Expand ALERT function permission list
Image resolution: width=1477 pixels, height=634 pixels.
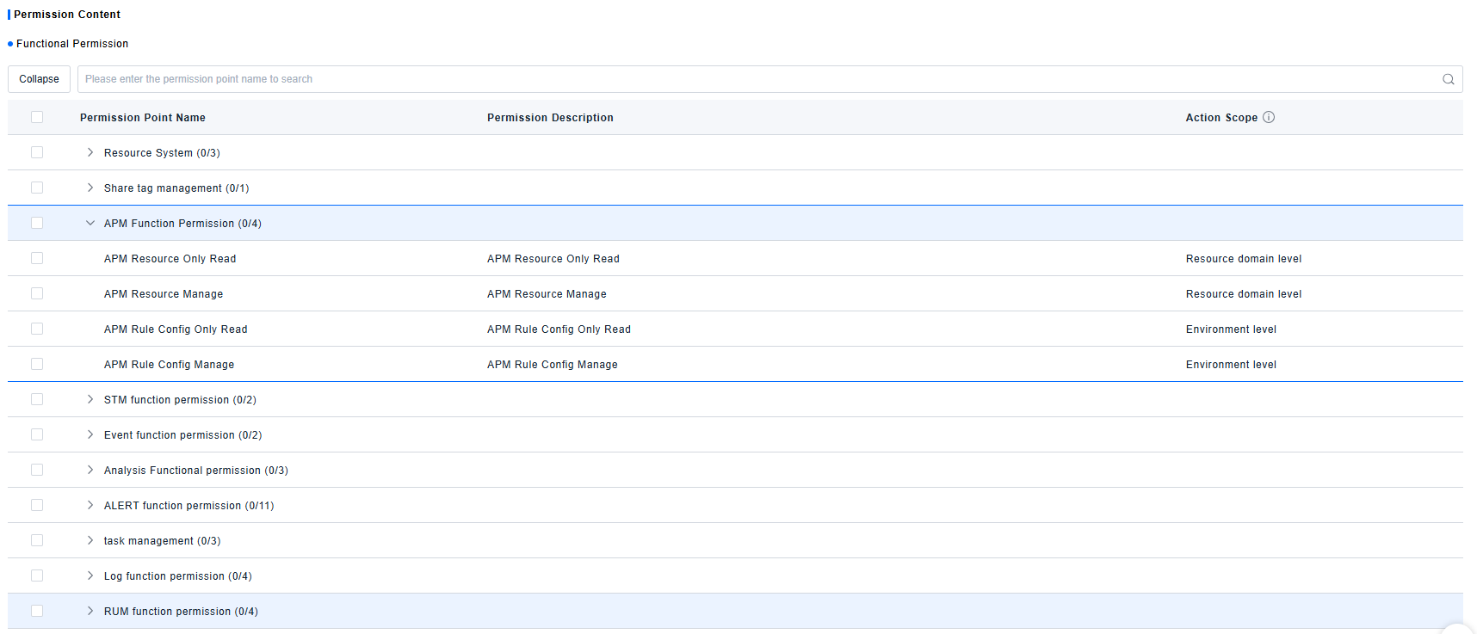tap(90, 505)
